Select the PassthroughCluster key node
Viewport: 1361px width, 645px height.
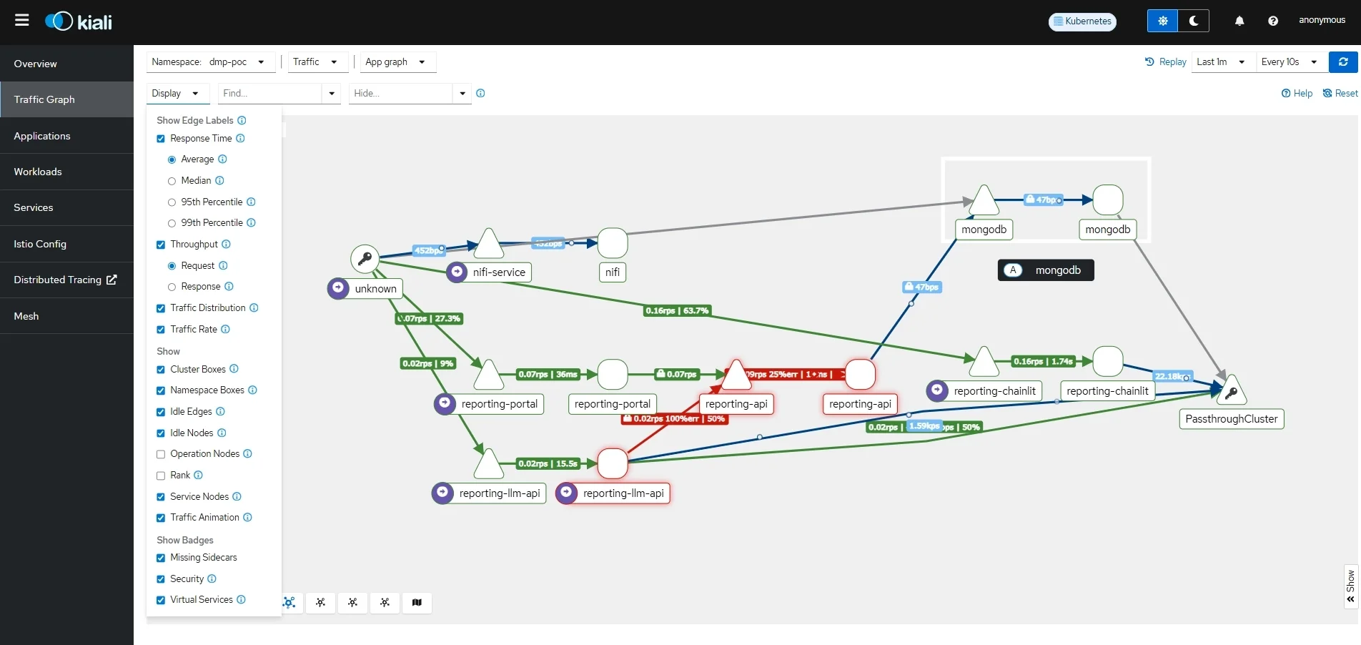coord(1231,390)
